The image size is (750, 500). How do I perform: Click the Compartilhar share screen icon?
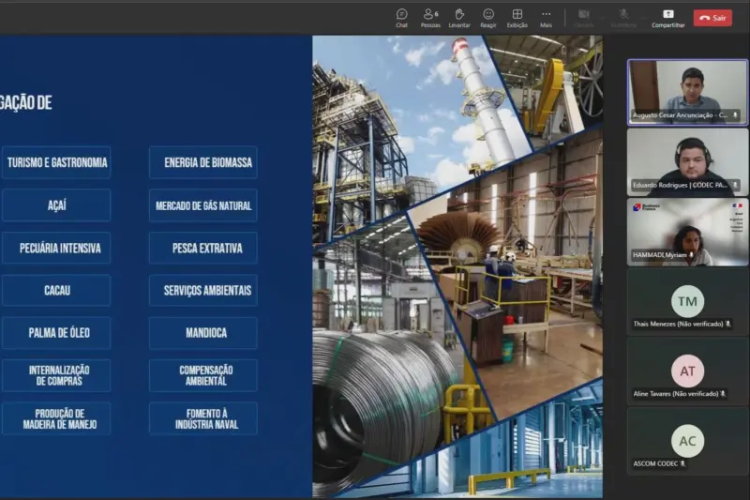point(668,14)
